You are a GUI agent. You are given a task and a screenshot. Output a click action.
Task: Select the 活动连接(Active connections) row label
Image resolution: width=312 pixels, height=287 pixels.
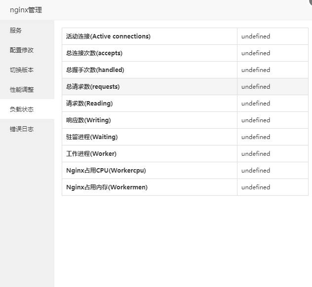pyautogui.click(x=108, y=36)
